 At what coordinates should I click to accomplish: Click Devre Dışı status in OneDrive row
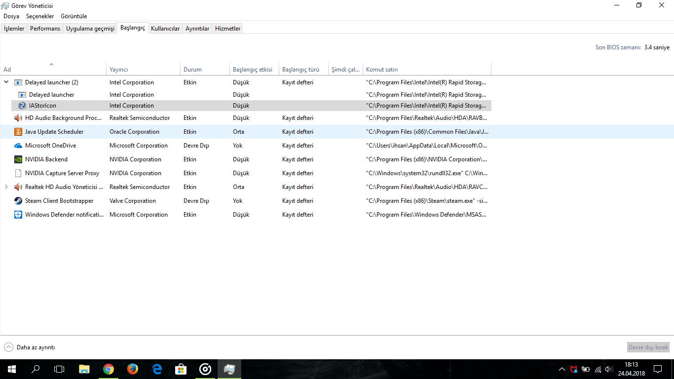pos(196,146)
